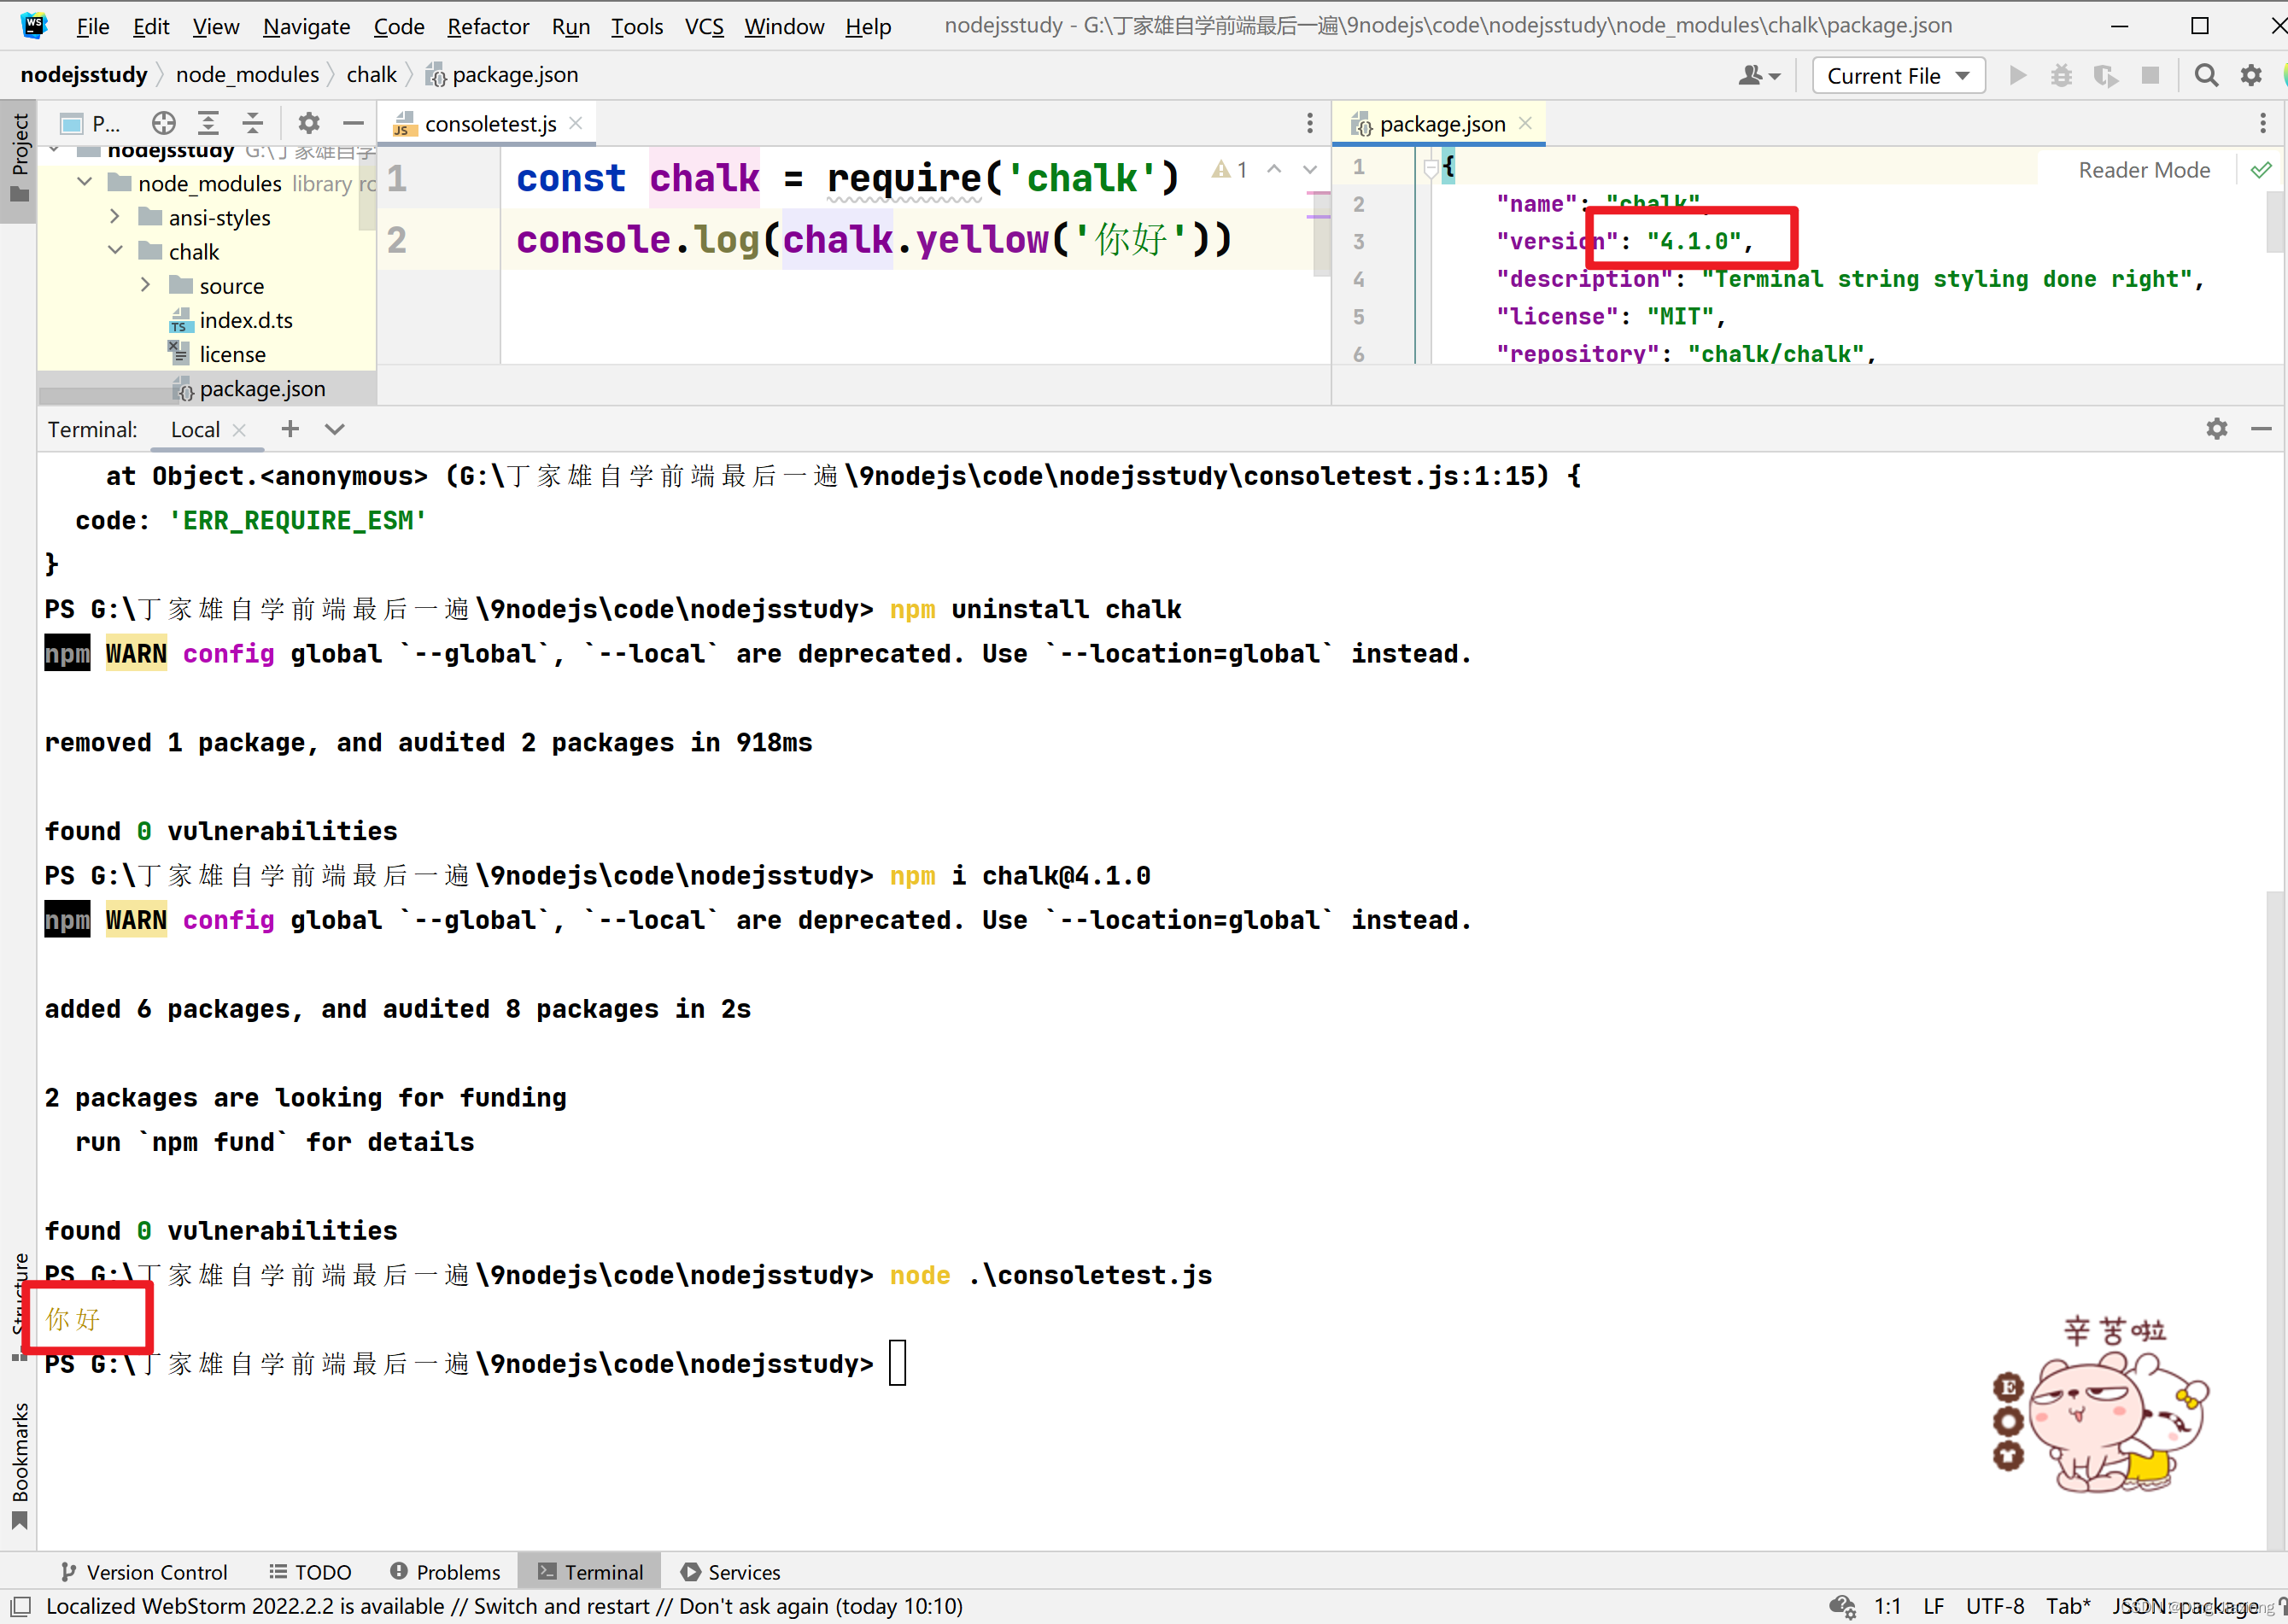Click Version Control at bottom bar
The width and height of the screenshot is (2288, 1624).
(x=144, y=1571)
